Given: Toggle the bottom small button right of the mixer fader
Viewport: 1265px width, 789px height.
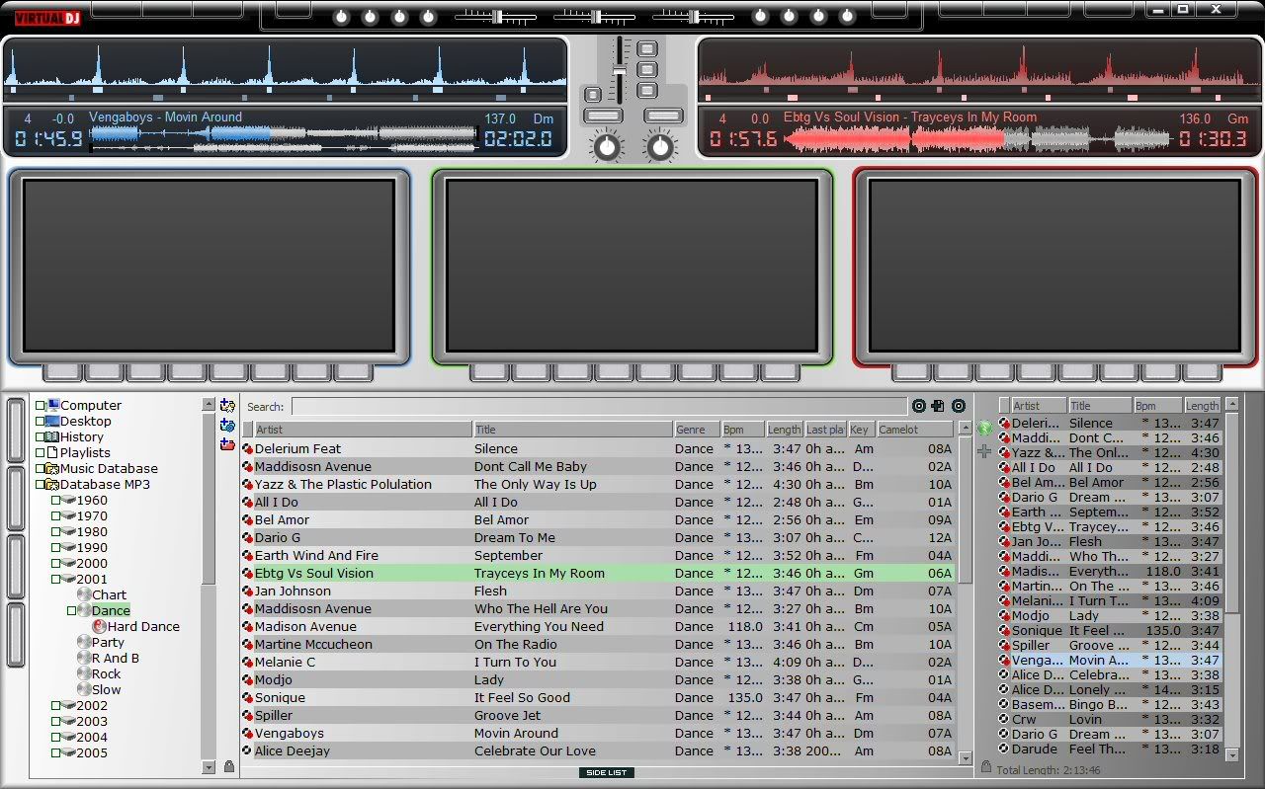Looking at the screenshot, I should (x=647, y=91).
